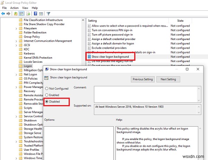Click the Help text scroll up arrow
The height and width of the screenshot is (160, 208).
200,128
